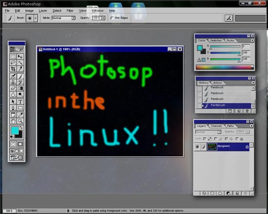
Task: Click the cyan foreground color swatch in toolbox
Action: click(15, 130)
